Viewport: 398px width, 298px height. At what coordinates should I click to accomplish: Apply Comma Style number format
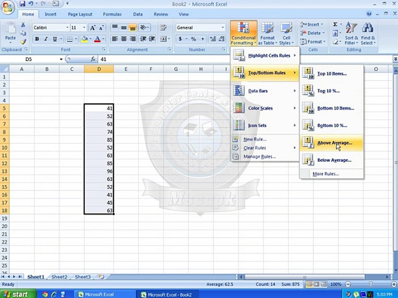[x=203, y=39]
